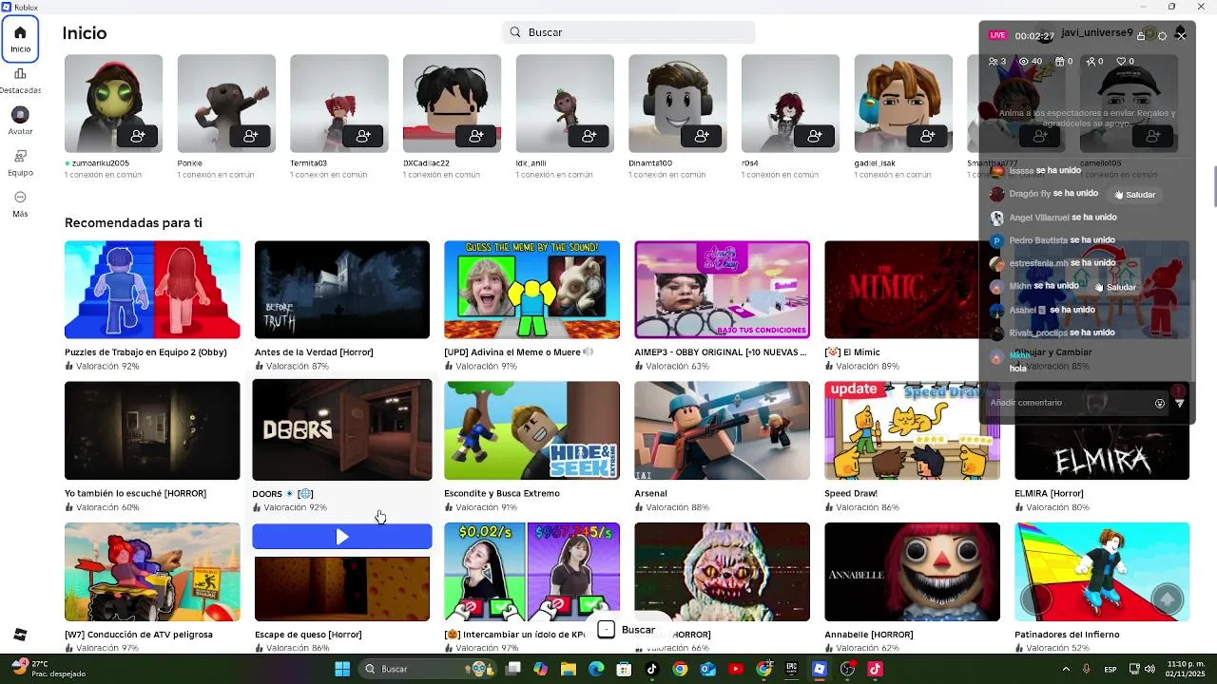Click the hearts counter in live overlay
This screenshot has height=684, width=1217.
pos(1126,61)
